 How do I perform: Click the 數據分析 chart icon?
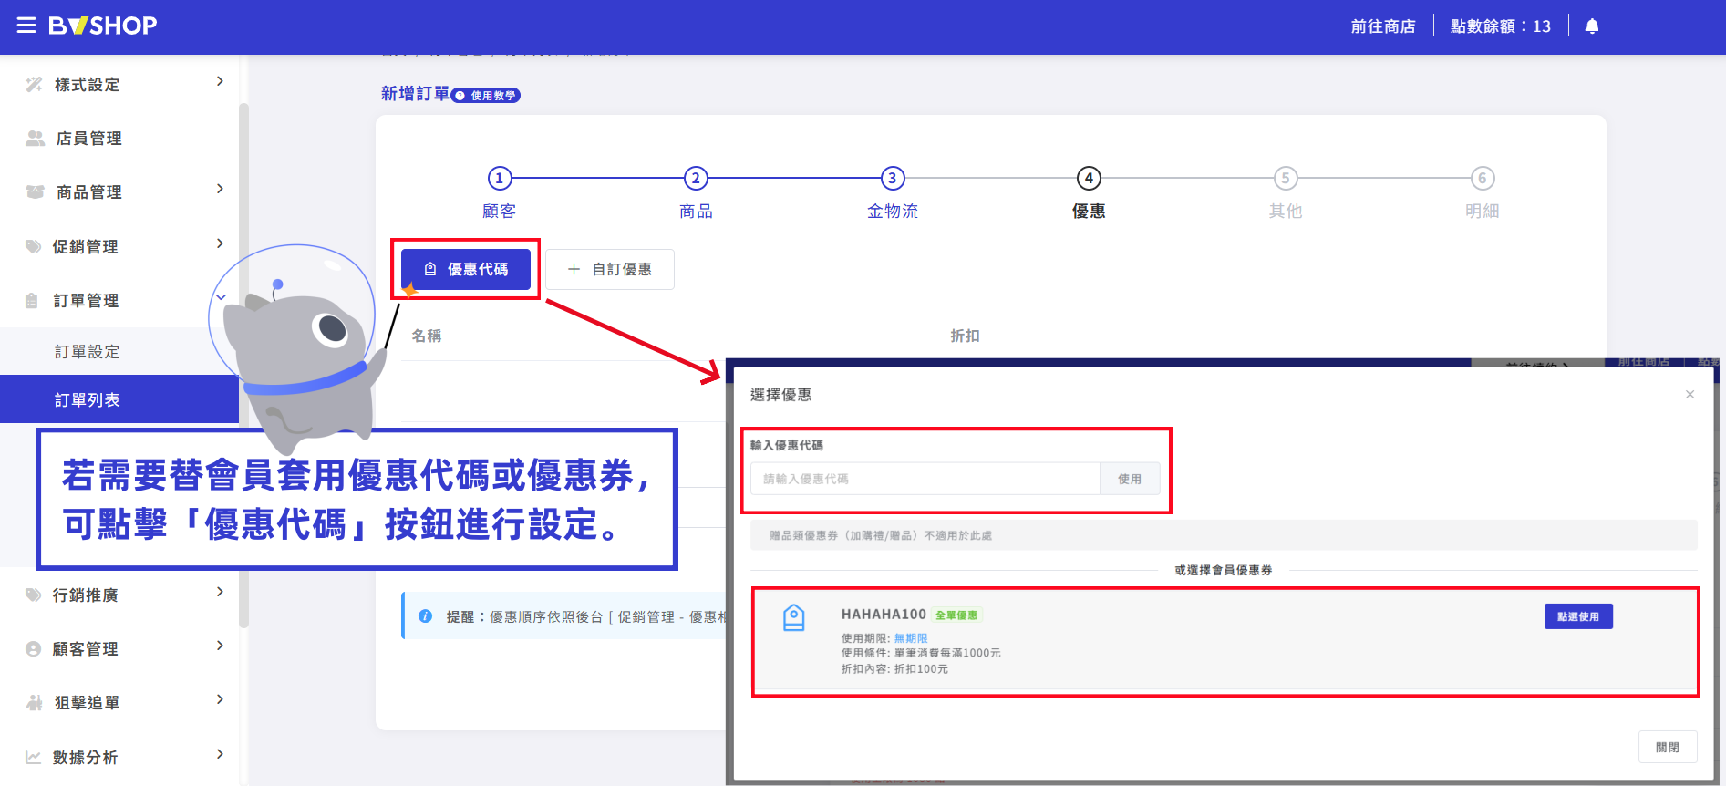coord(34,758)
